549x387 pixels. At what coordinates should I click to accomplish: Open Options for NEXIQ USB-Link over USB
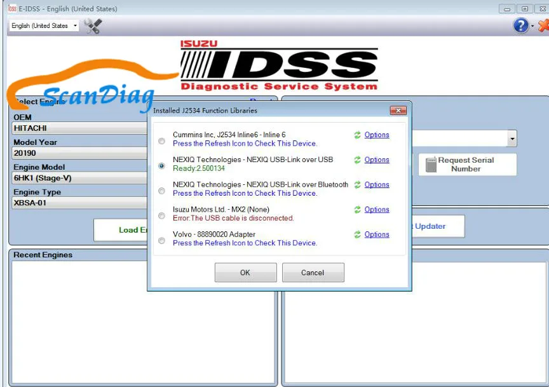tap(377, 160)
